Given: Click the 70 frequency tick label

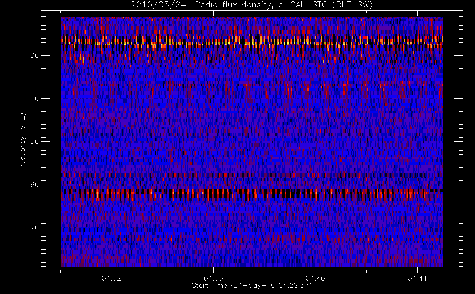Looking at the screenshot, I should [35, 228].
